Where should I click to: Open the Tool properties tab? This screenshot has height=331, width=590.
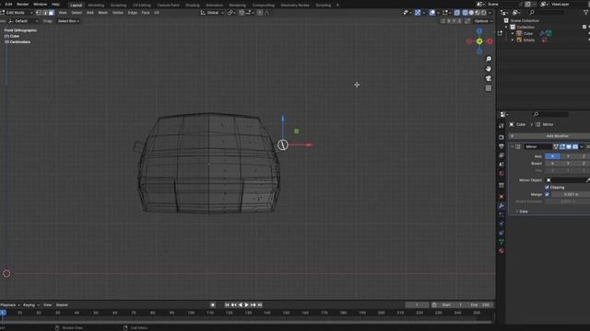point(501,126)
